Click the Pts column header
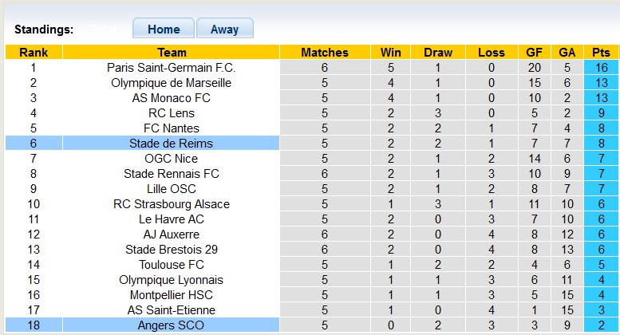This screenshot has height=335, width=620. pyautogui.click(x=601, y=53)
